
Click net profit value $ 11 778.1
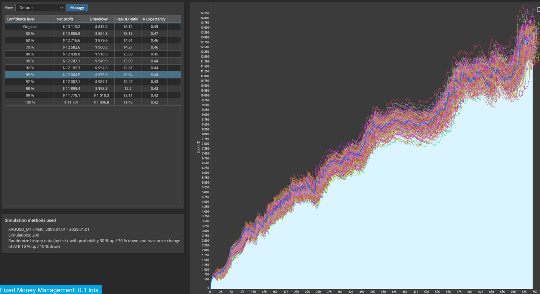[x=71, y=95]
